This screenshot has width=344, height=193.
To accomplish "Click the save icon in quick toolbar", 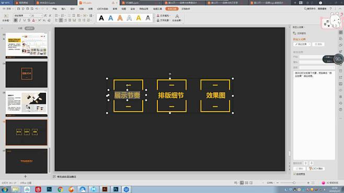I will (x=18, y=9).
